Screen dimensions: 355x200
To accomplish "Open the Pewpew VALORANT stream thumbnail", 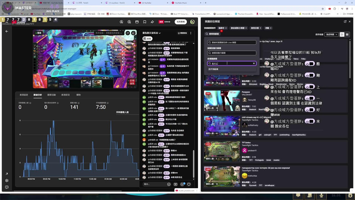I will tap(222, 101).
